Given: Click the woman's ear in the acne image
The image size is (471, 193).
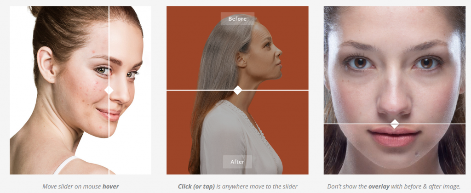Looking at the screenshot, I should tap(46, 64).
